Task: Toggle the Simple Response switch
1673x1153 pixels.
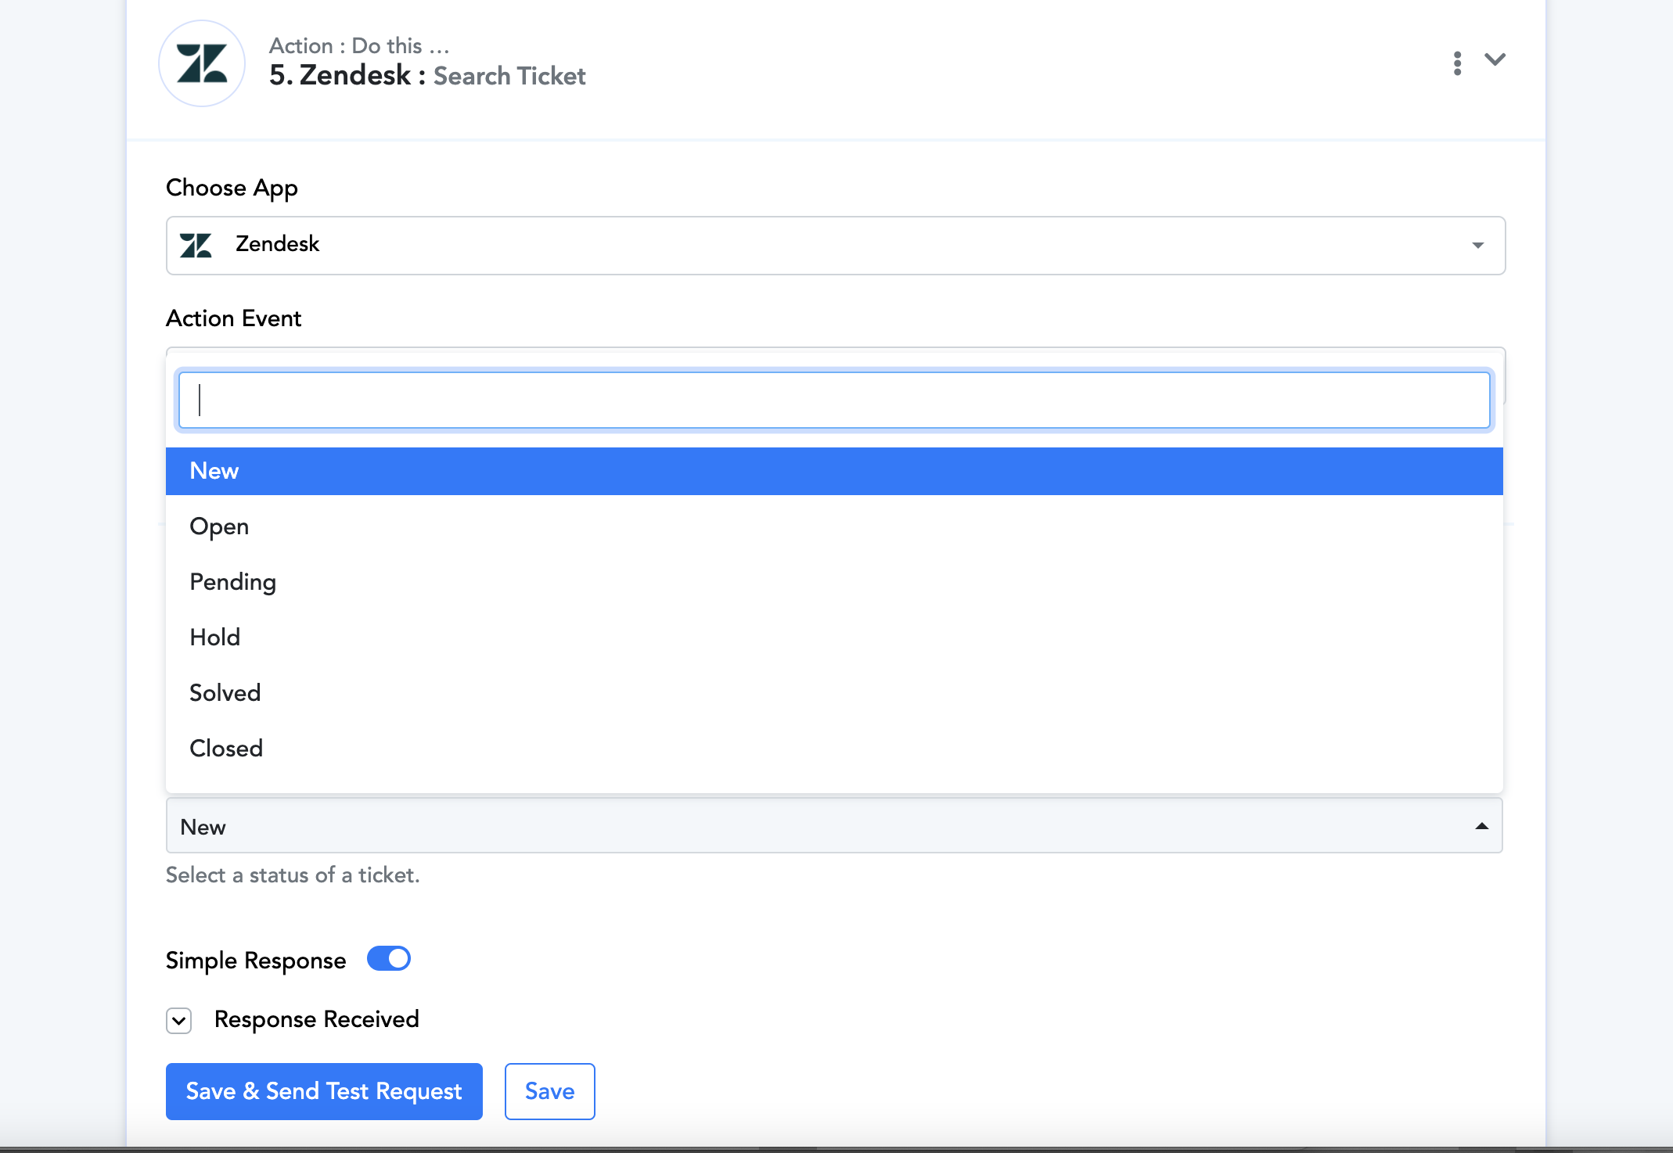Action: pyautogui.click(x=389, y=958)
